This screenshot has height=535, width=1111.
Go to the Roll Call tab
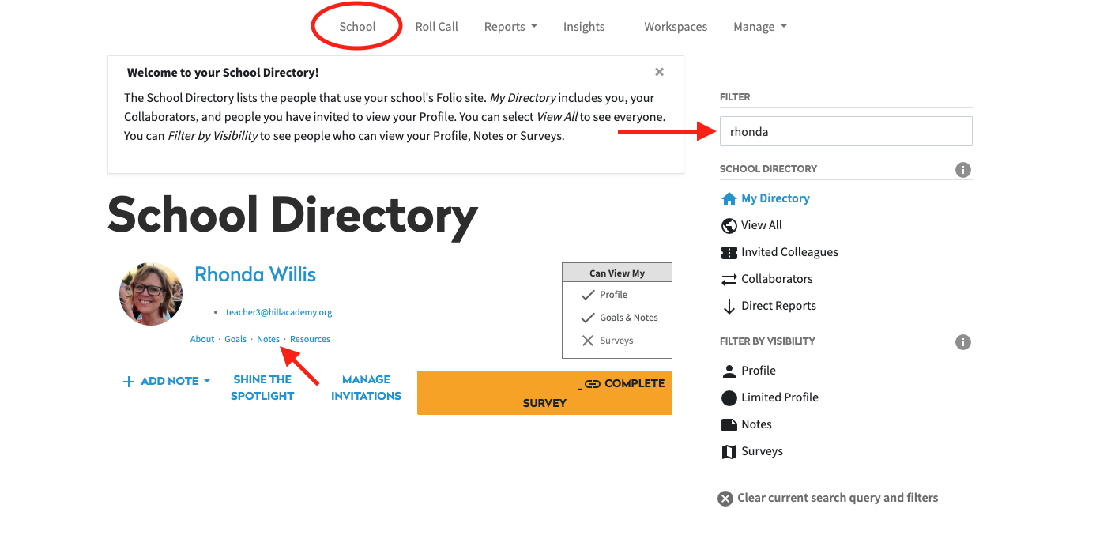click(436, 27)
